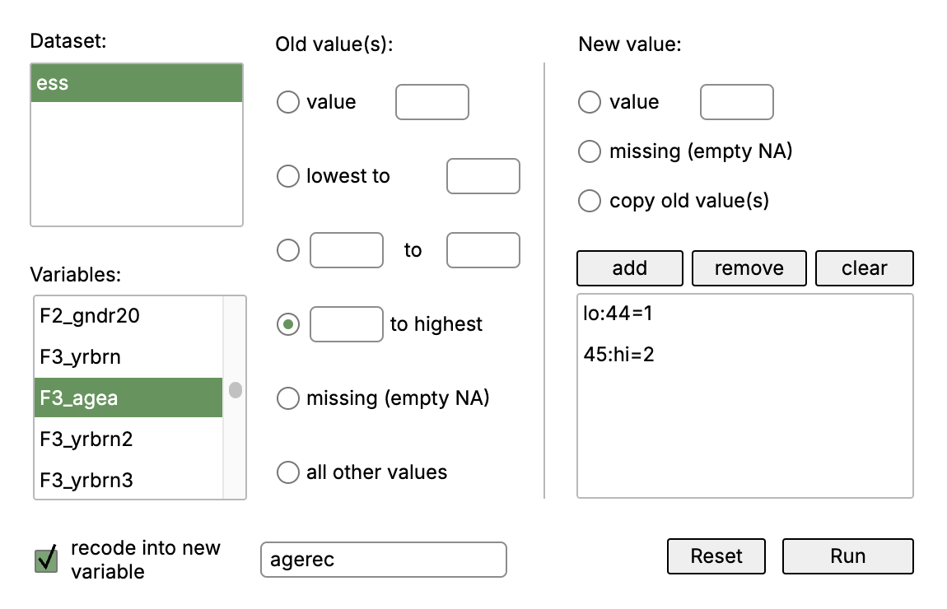Click the add button
Screen dimensions: 947x609
coord(630,268)
